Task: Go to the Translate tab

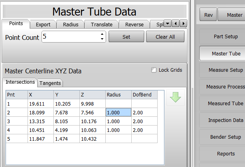Action: [101, 24]
